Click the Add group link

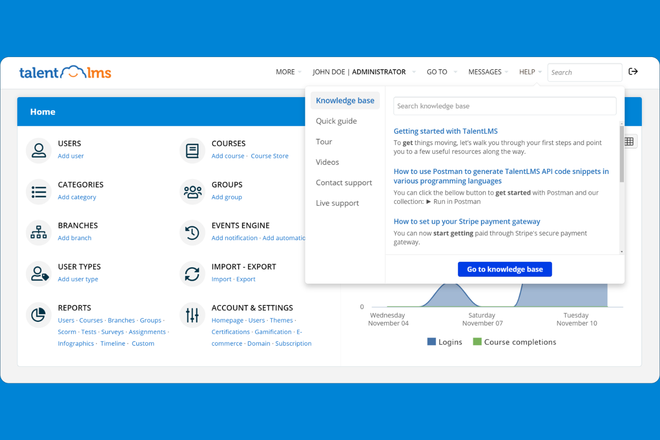coord(227,197)
